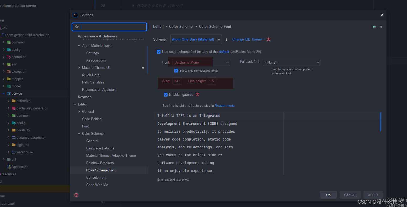The height and width of the screenshot is (207, 407).
Task: Open the Fallback font dropdown
Action: pos(292,62)
